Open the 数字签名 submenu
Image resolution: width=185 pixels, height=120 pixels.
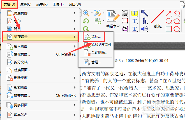40,115
